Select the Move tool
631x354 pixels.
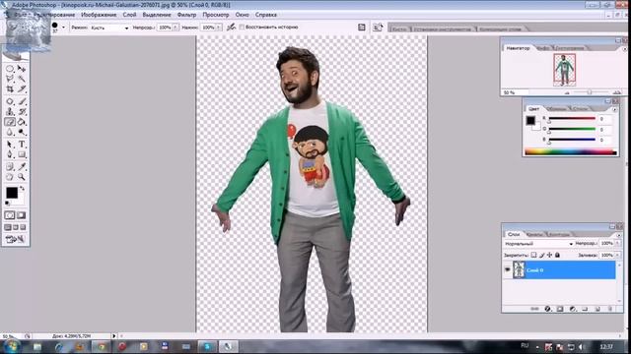pyautogui.click(x=22, y=69)
